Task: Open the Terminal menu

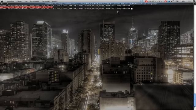Action: click(x=46, y=1)
